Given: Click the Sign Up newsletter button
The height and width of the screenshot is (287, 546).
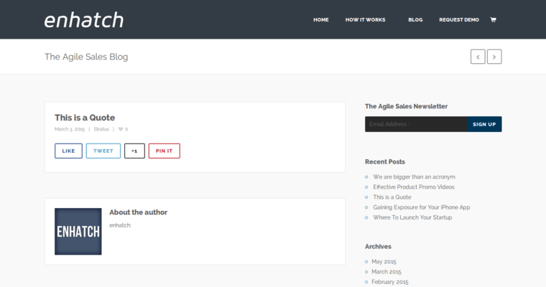Looking at the screenshot, I should tap(483, 124).
